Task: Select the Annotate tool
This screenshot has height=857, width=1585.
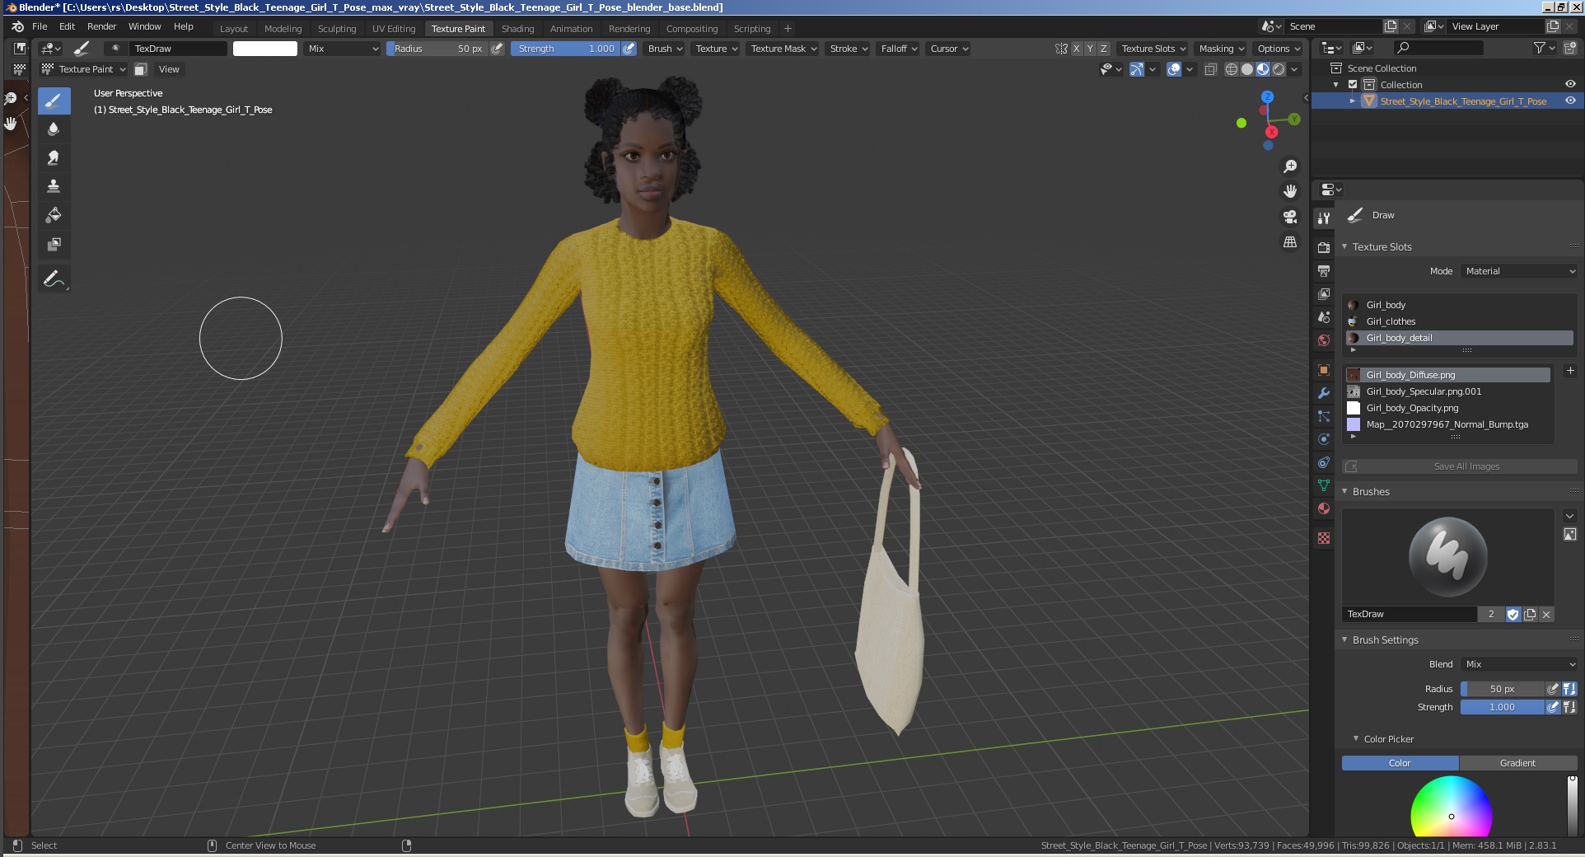Action: click(54, 279)
